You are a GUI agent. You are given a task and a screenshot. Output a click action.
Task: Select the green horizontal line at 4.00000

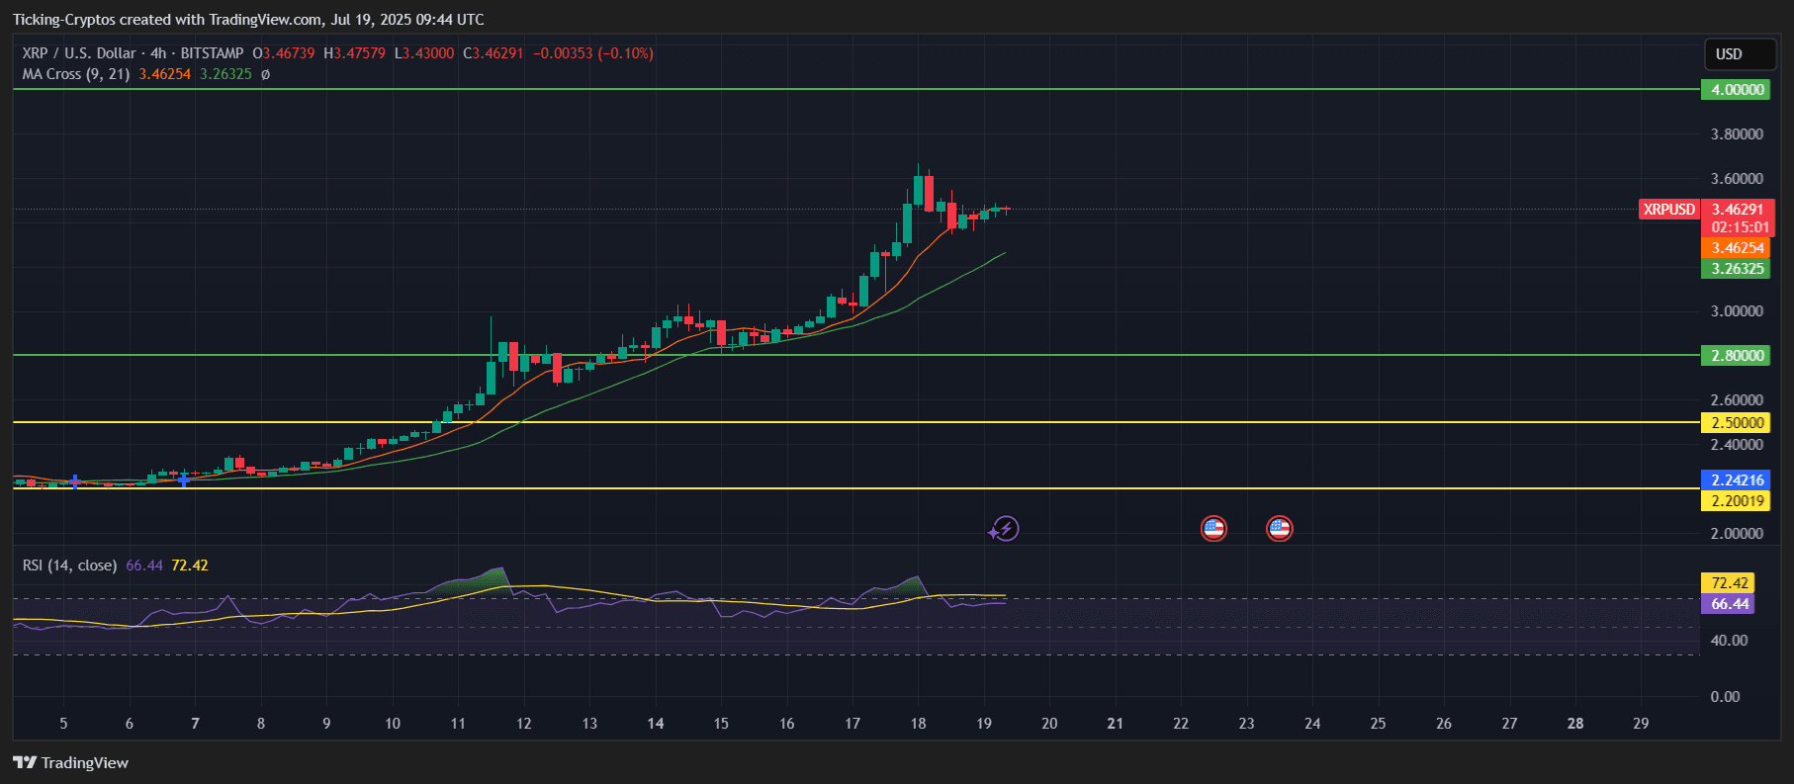(856, 89)
